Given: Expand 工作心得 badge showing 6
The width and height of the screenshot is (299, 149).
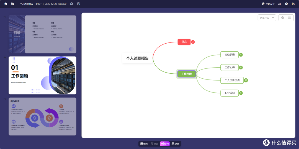Looking at the screenshot, I should (241, 68).
